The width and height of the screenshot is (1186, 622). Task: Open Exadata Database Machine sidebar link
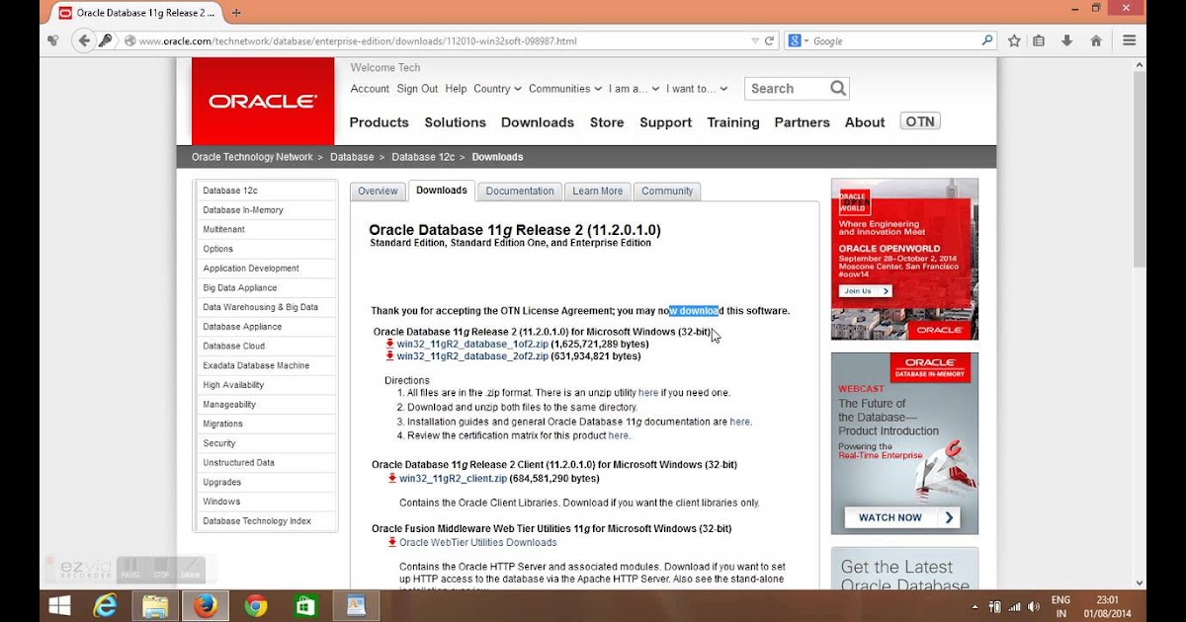[256, 365]
